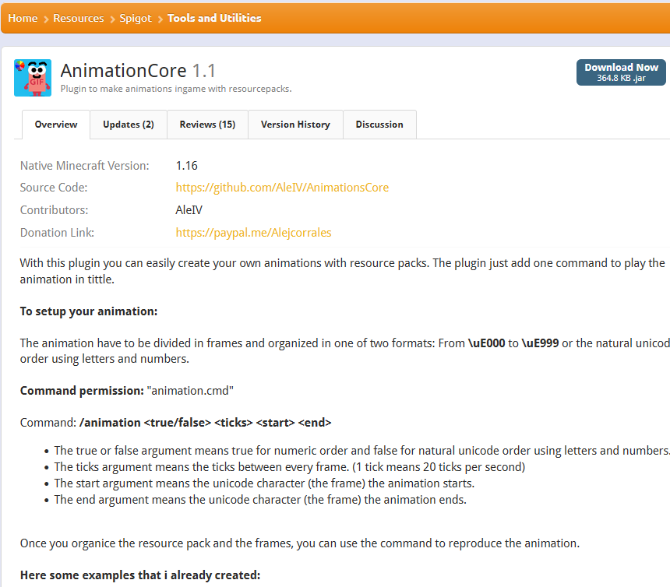
Task: Click the "\uE999" text
Action: (540, 343)
